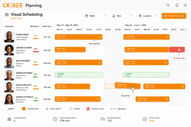191x127 pixels.
Task: Click the Sat 24 day header
Action: 108,30
